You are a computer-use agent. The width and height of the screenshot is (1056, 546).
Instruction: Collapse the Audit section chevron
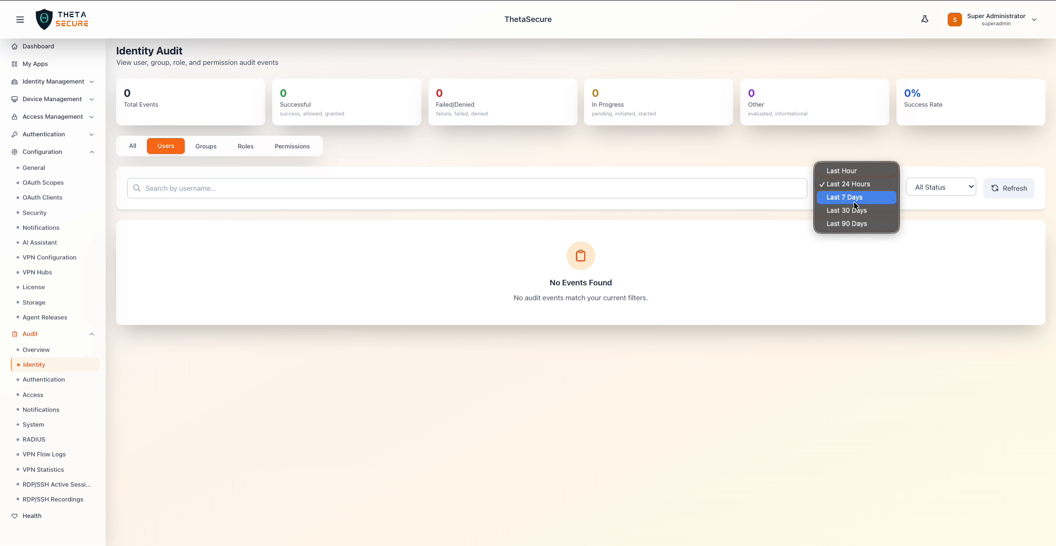91,334
